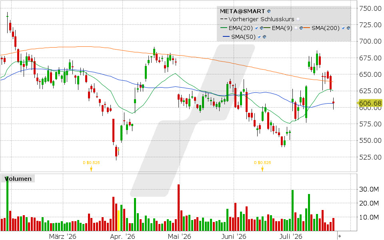This screenshot has height=240, width=384.
Task: Open the EMA(9) indicator settings icon
Action: coord(301,28)
